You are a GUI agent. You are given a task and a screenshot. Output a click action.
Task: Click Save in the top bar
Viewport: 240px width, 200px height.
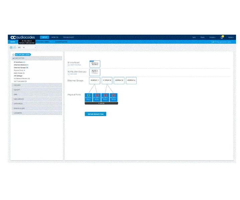[x=194, y=37]
